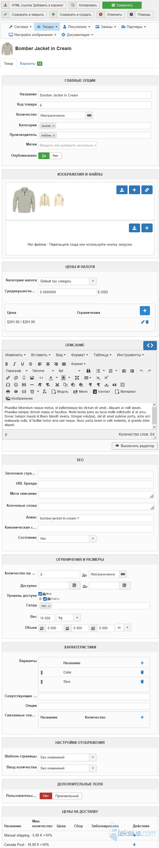This screenshot has width=159, height=848.
Task: Toggle unlimited quantity infinity button
Action: (89, 115)
